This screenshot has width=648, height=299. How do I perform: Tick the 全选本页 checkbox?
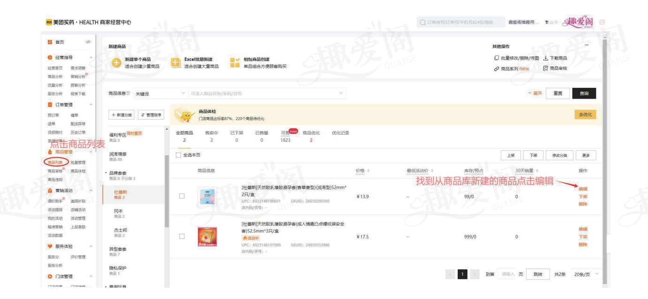click(178, 155)
